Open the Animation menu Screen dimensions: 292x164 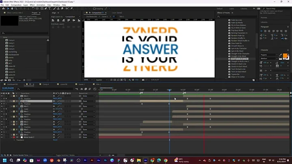coord(41,5)
